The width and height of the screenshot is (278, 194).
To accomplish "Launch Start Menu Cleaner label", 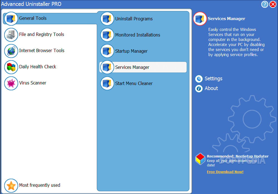I will [x=134, y=83].
